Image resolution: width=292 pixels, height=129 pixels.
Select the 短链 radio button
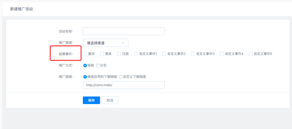[85, 66]
